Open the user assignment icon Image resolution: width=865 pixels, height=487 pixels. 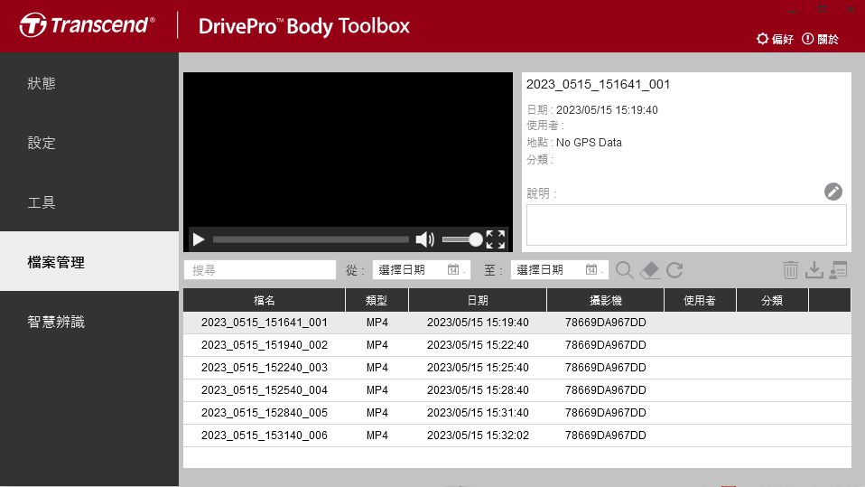[838, 270]
